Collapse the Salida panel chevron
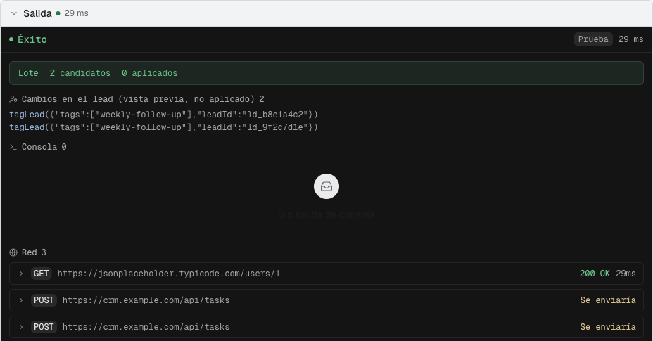653x341 pixels. pos(14,13)
